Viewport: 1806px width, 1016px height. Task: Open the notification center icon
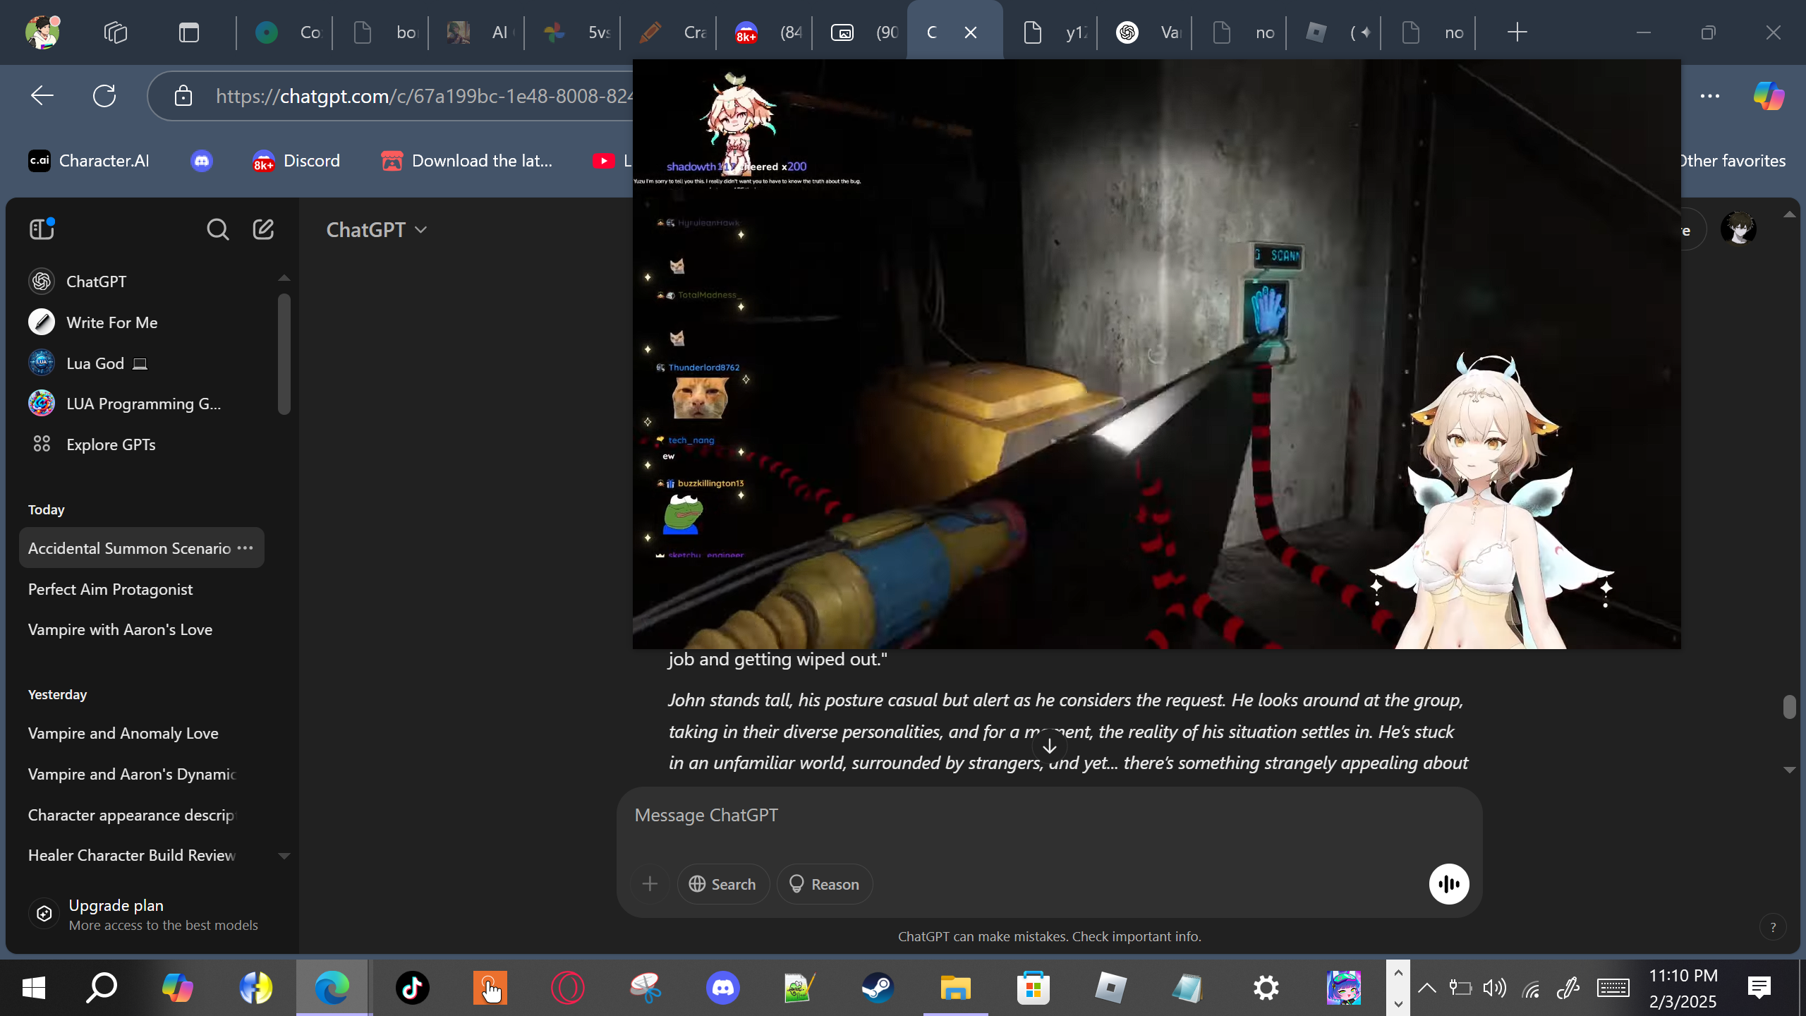(1759, 988)
